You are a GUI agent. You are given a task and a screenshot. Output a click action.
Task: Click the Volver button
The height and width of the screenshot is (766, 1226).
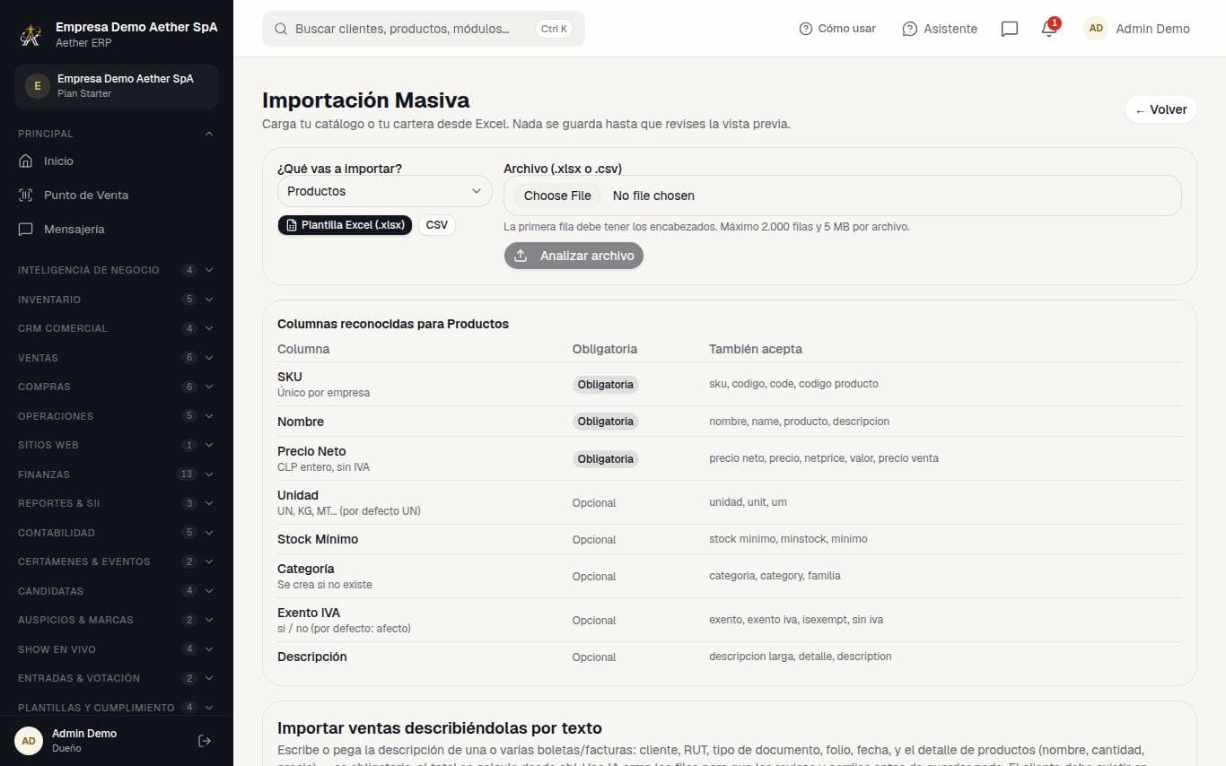[1160, 109]
